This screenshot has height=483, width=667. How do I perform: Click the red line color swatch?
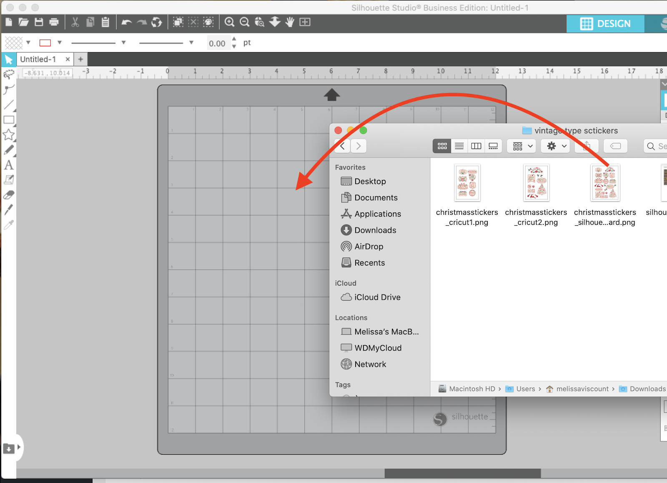click(45, 42)
